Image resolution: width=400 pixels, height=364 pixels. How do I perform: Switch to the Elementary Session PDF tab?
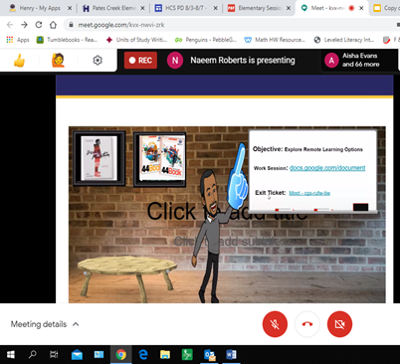(259, 8)
